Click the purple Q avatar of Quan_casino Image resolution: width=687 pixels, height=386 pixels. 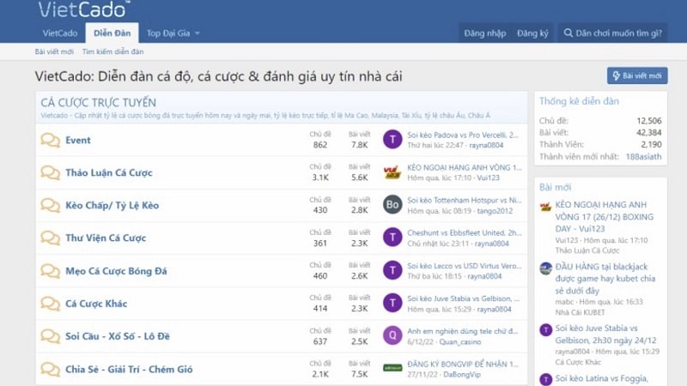point(392,335)
